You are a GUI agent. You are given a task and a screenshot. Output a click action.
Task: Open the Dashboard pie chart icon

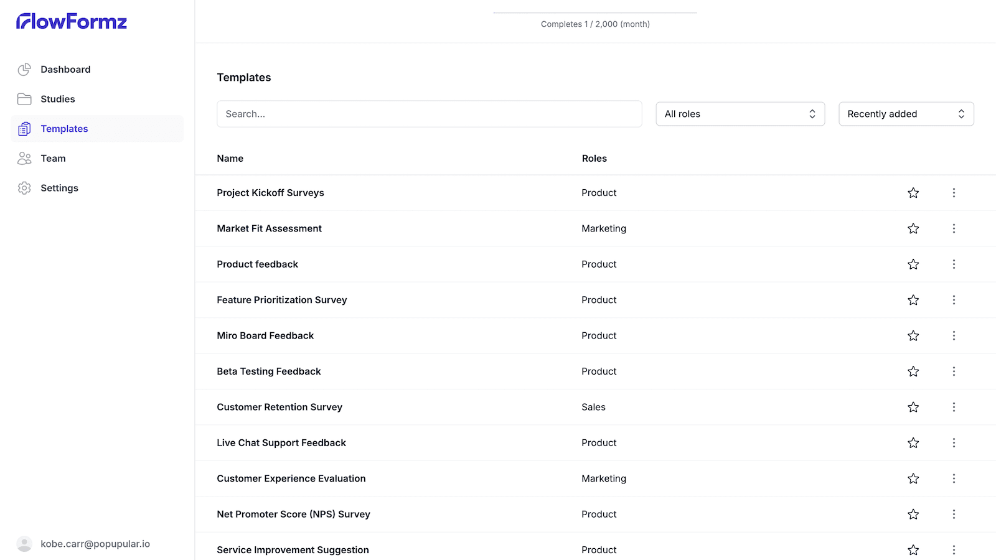coord(24,70)
